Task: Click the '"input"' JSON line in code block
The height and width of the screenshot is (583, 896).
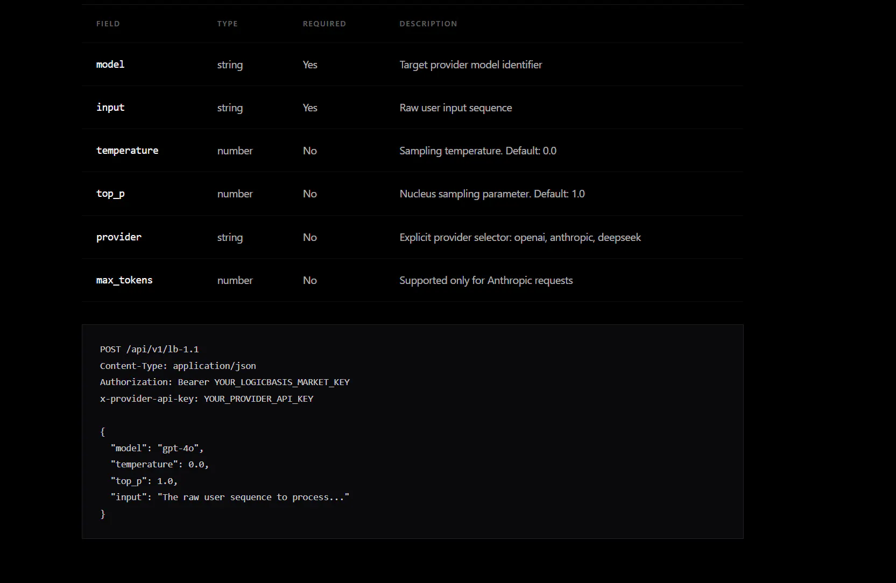Action: pos(230,497)
